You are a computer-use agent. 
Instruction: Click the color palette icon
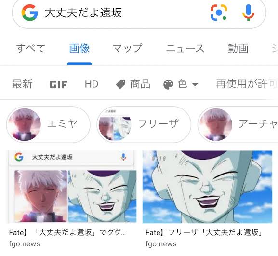pyautogui.click(x=169, y=84)
